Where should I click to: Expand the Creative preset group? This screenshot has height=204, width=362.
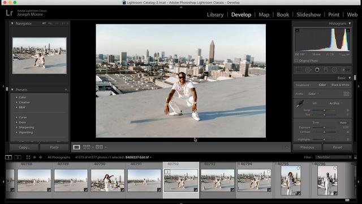coord(16,102)
